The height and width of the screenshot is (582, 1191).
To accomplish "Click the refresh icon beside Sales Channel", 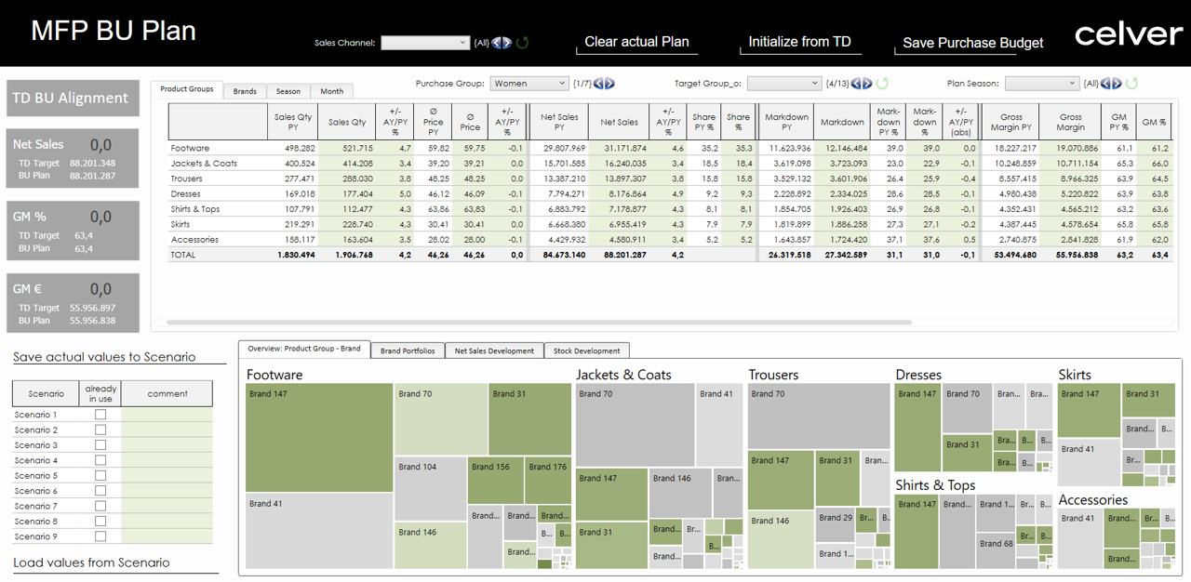I will [x=523, y=42].
